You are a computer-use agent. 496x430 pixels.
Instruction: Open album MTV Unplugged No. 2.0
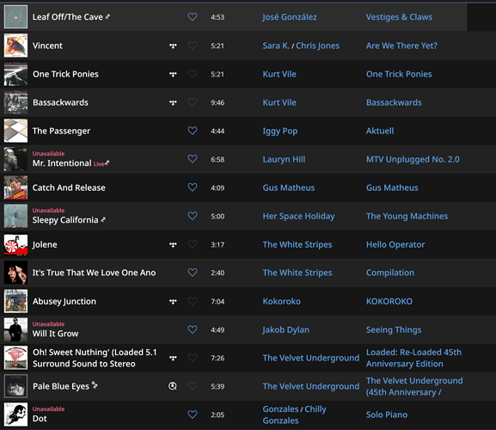(413, 159)
